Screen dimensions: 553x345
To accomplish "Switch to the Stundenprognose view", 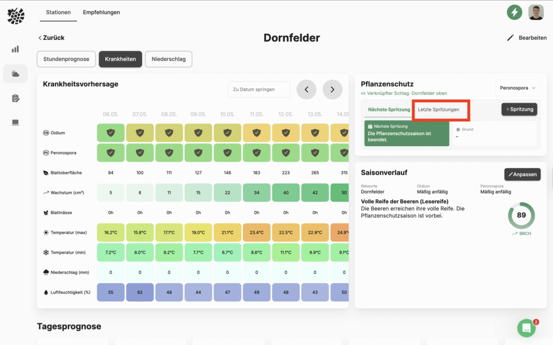I will coord(66,59).
